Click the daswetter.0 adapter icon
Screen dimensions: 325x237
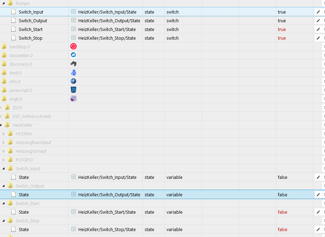tap(73, 55)
